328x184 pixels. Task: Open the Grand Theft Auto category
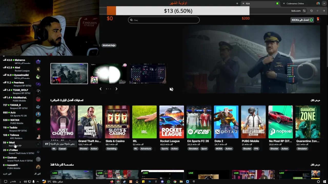point(90,122)
